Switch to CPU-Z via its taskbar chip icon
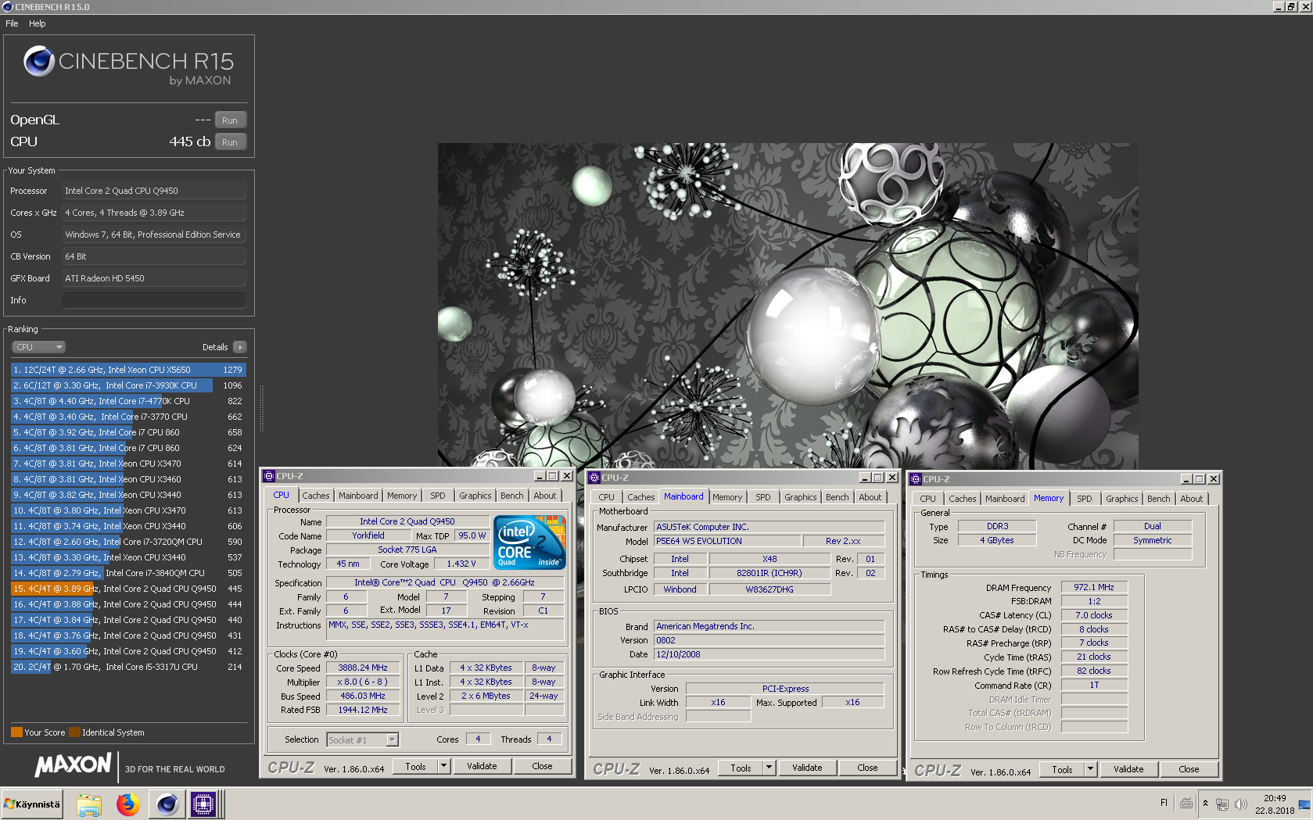The image size is (1313, 820). click(x=203, y=804)
